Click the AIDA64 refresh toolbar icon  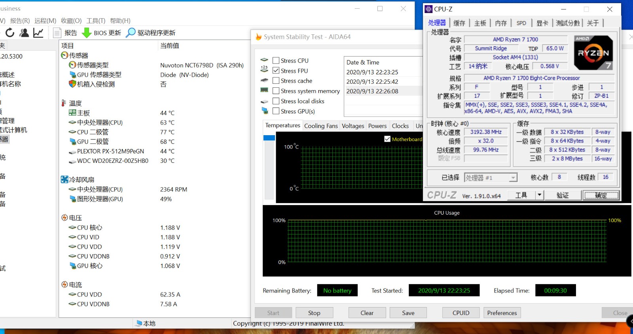tap(10, 33)
